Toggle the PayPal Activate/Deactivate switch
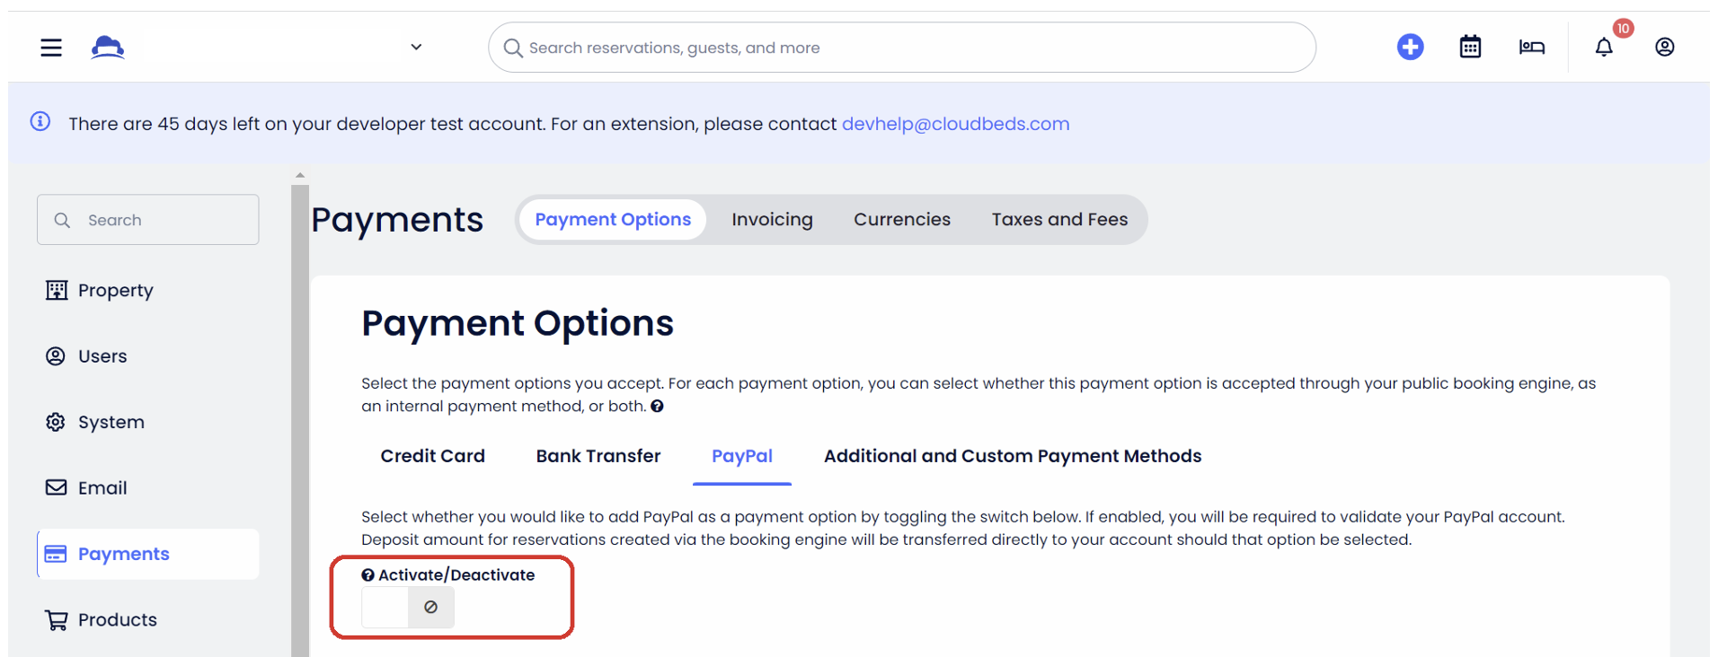Viewport: 1727px width, 657px height. pos(408,608)
